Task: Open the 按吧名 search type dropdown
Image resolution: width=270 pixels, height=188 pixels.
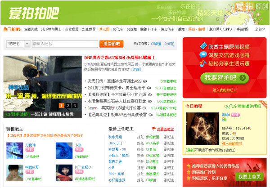Action: click(18, 44)
